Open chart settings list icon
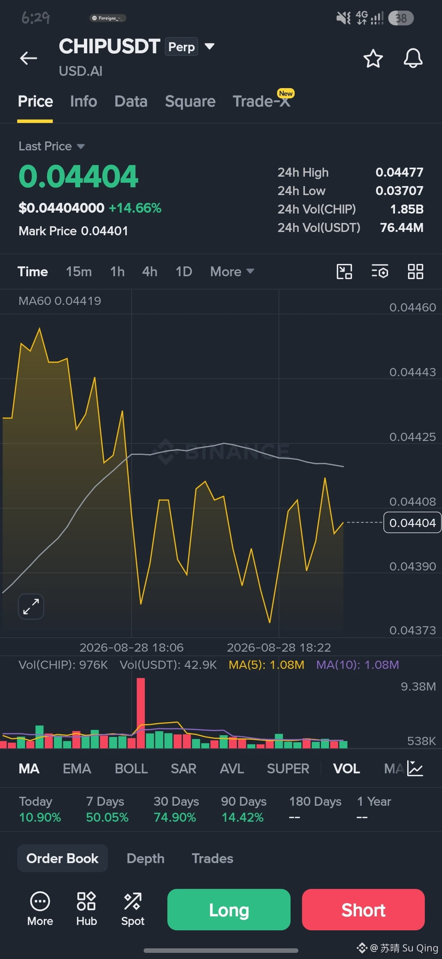 click(x=380, y=271)
